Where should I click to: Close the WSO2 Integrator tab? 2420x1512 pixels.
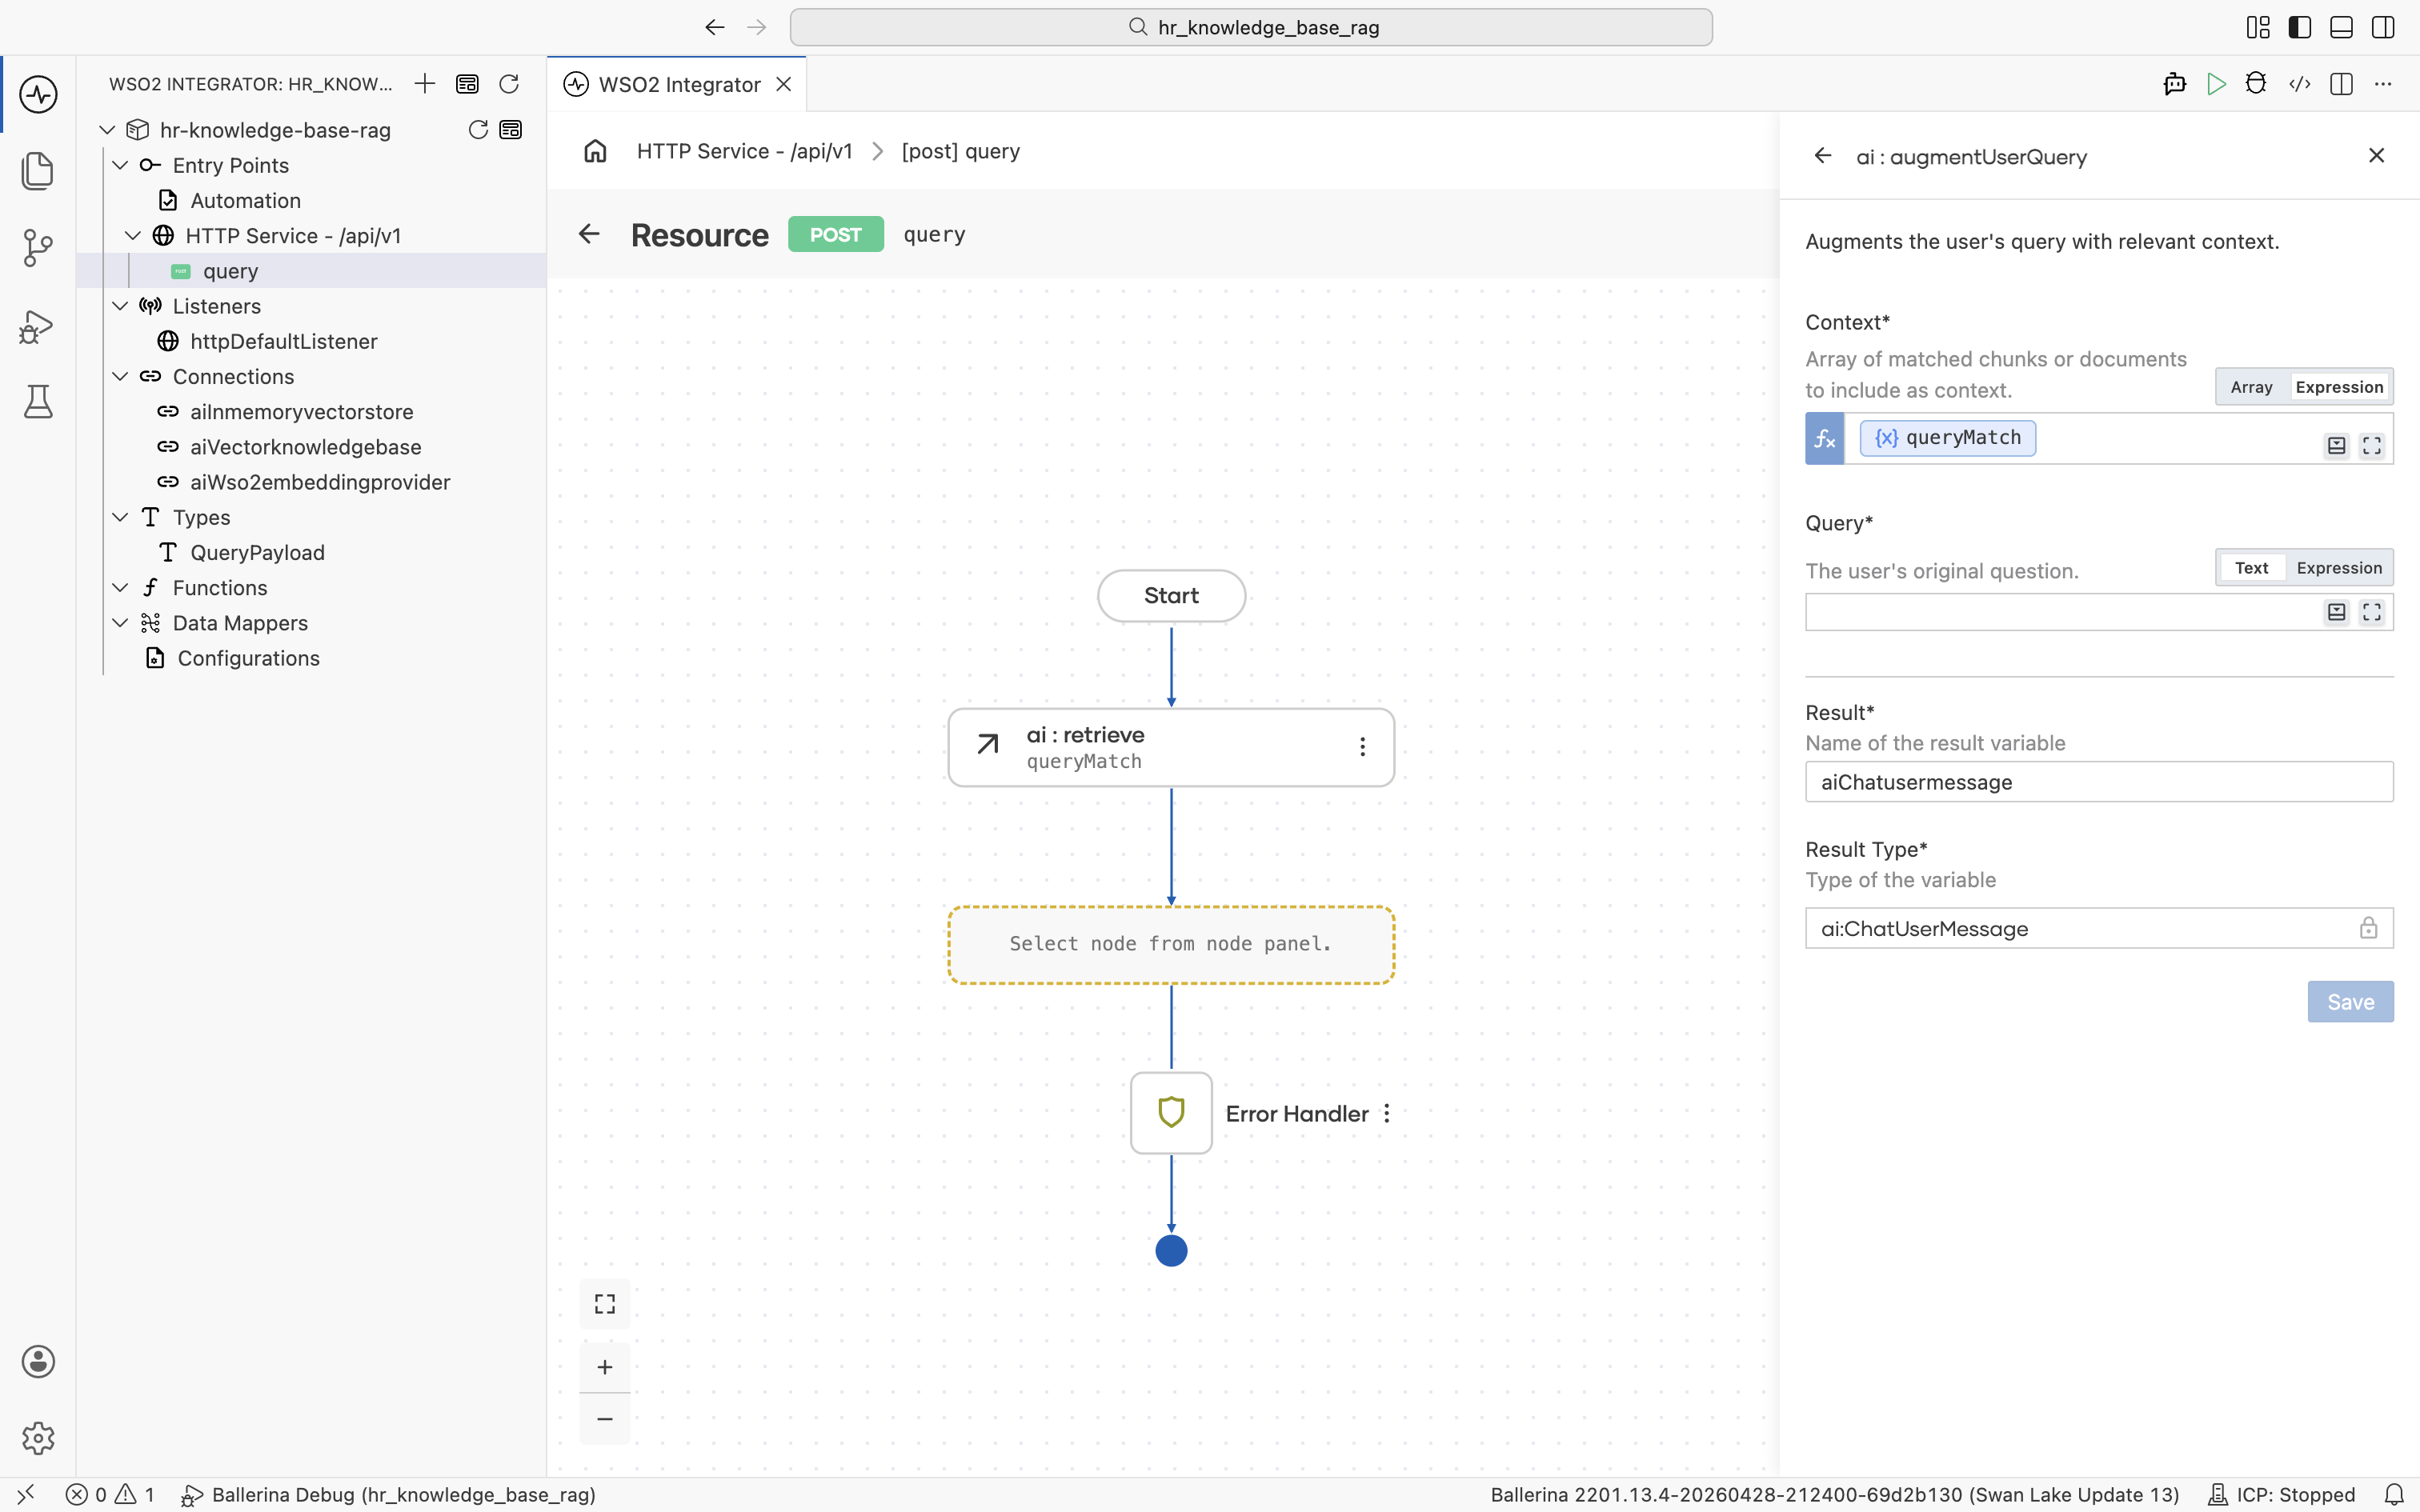coord(784,85)
